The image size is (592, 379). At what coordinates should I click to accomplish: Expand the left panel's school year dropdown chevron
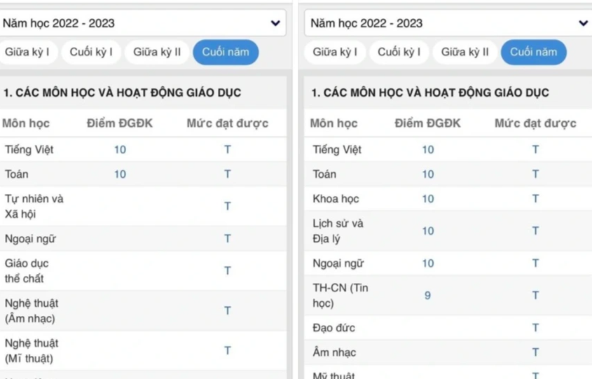click(275, 23)
